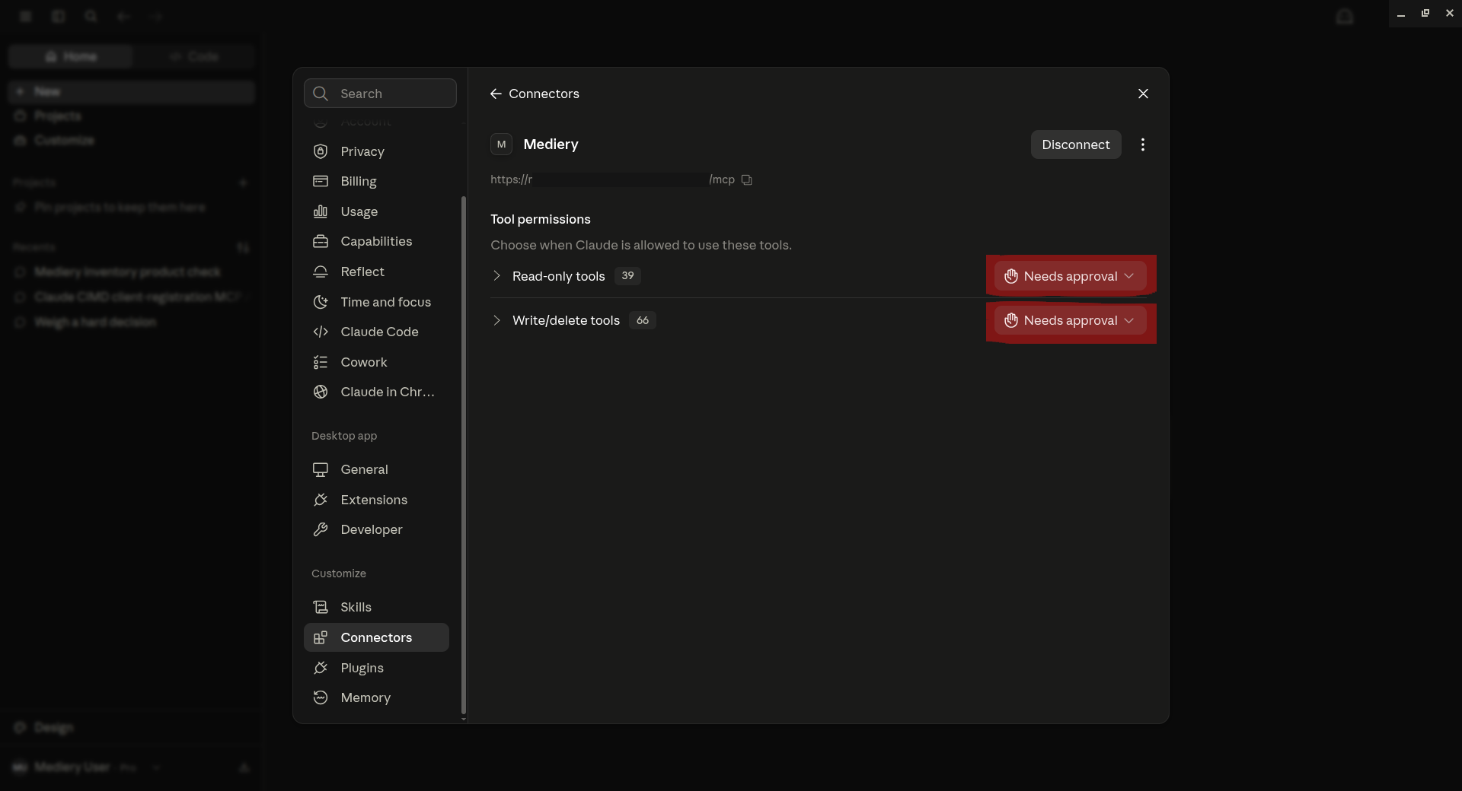Screen dimensions: 1462x791
Task: Open the Mediery User account menu
Action: [x=88, y=767]
